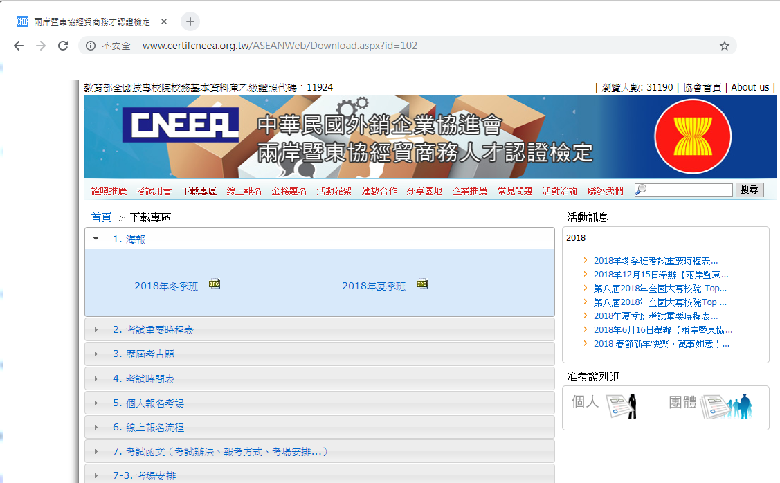This screenshot has width=780, height=483.
Task: Click the 教育部全國技專校院校務基本資料庫 code text
Action: (208, 88)
